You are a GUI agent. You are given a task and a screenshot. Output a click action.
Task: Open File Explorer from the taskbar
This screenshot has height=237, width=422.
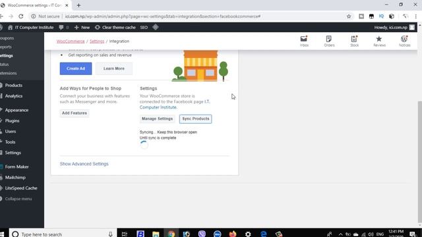pos(156,234)
